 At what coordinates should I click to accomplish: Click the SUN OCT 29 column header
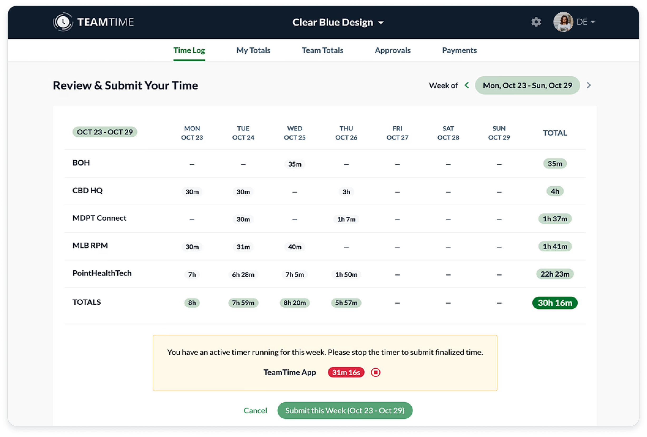499,133
